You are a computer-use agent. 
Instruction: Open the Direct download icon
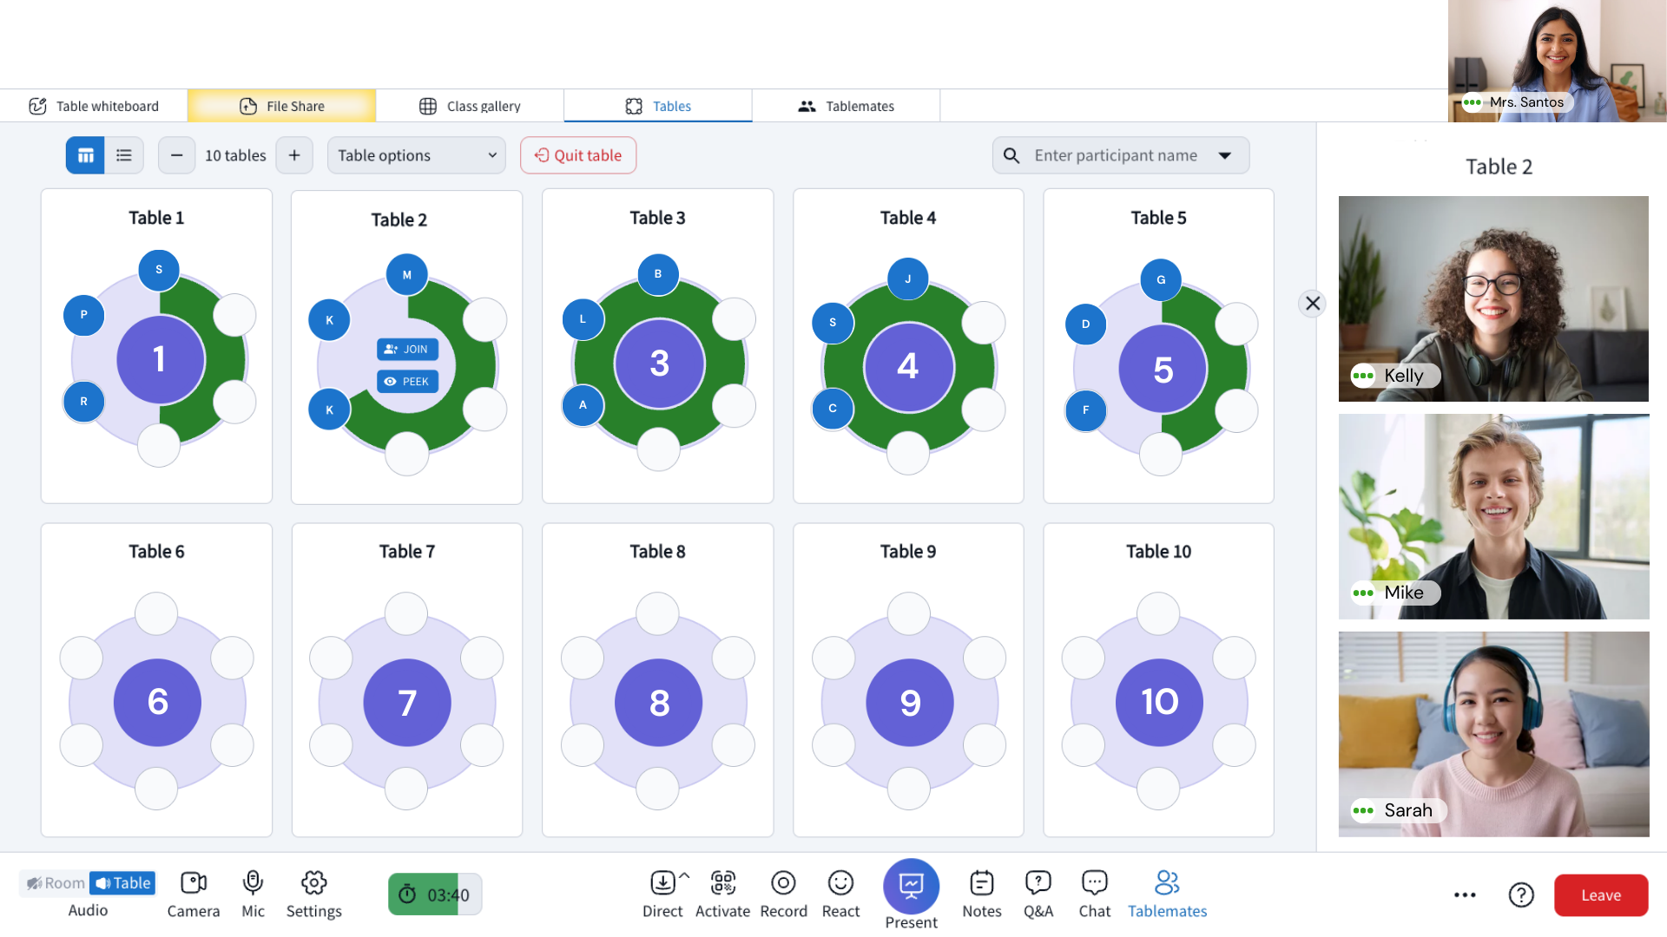(662, 883)
